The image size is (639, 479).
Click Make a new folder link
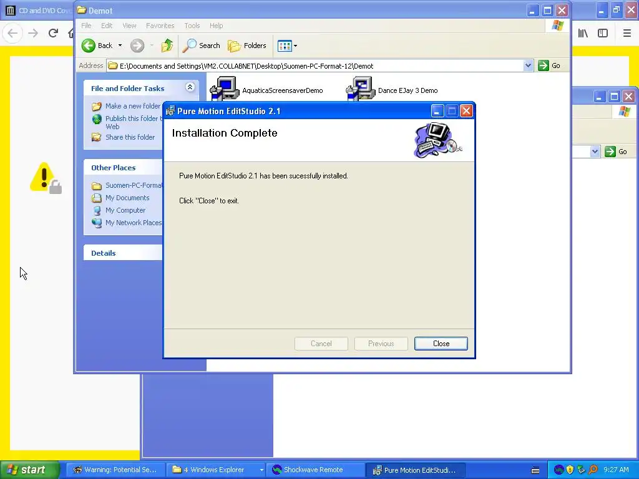(x=133, y=106)
